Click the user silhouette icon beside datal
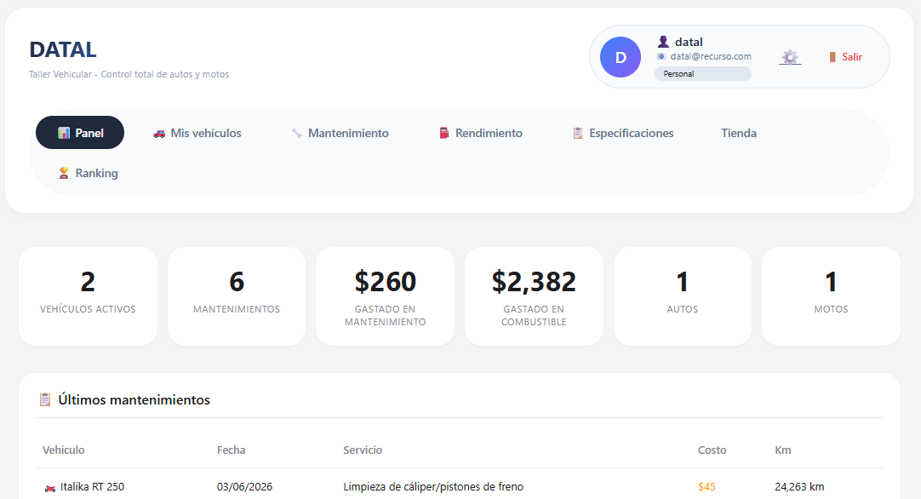Image resolution: width=921 pixels, height=499 pixels. click(x=663, y=42)
